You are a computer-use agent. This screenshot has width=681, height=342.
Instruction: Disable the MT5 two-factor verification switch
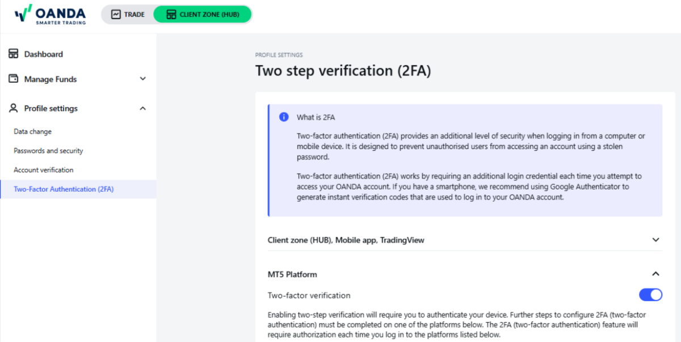(650, 295)
